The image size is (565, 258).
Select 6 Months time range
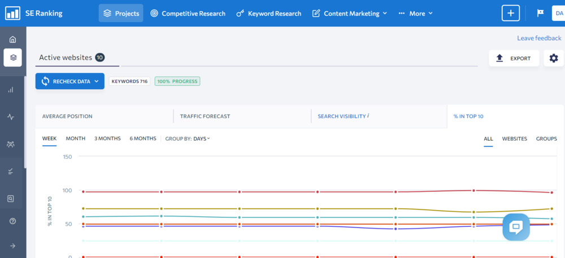coord(143,138)
